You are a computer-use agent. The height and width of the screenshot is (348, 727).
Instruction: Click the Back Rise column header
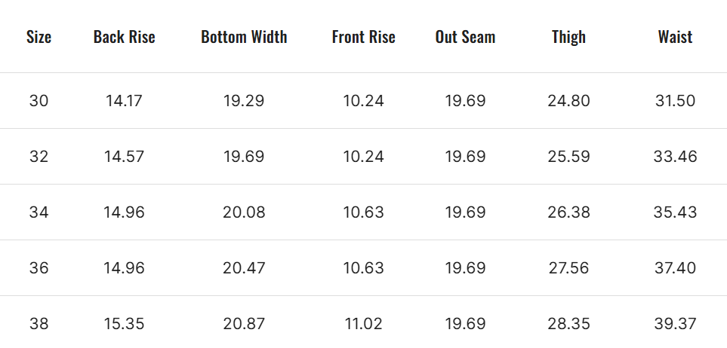coord(125,37)
